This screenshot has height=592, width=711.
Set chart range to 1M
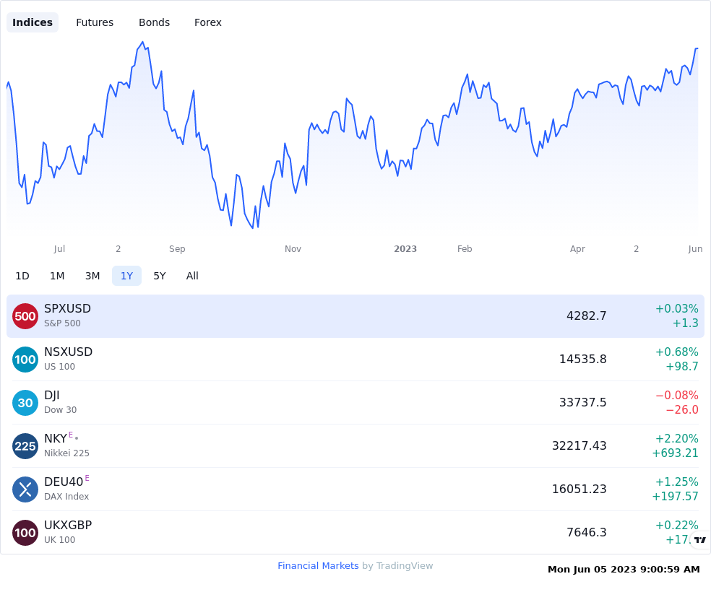tap(57, 276)
